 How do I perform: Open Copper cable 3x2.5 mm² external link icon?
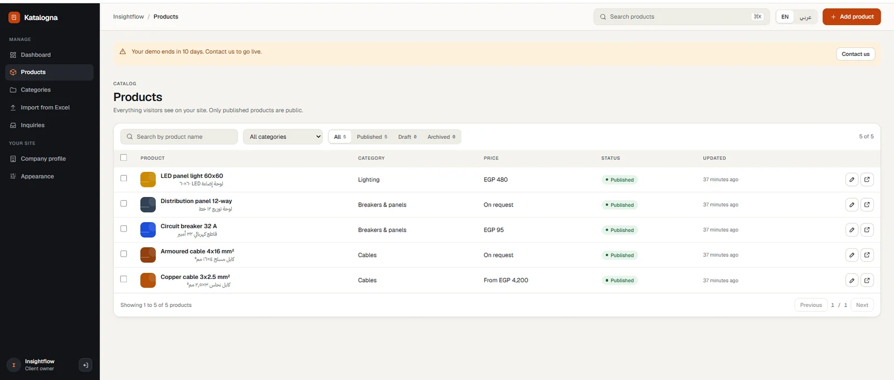tap(867, 280)
